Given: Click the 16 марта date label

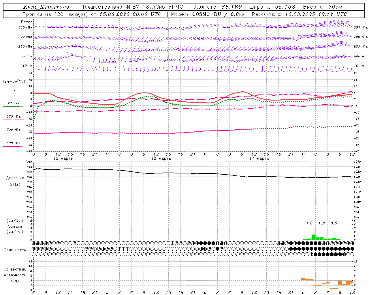Looking at the screenshot, I should (x=161, y=158).
